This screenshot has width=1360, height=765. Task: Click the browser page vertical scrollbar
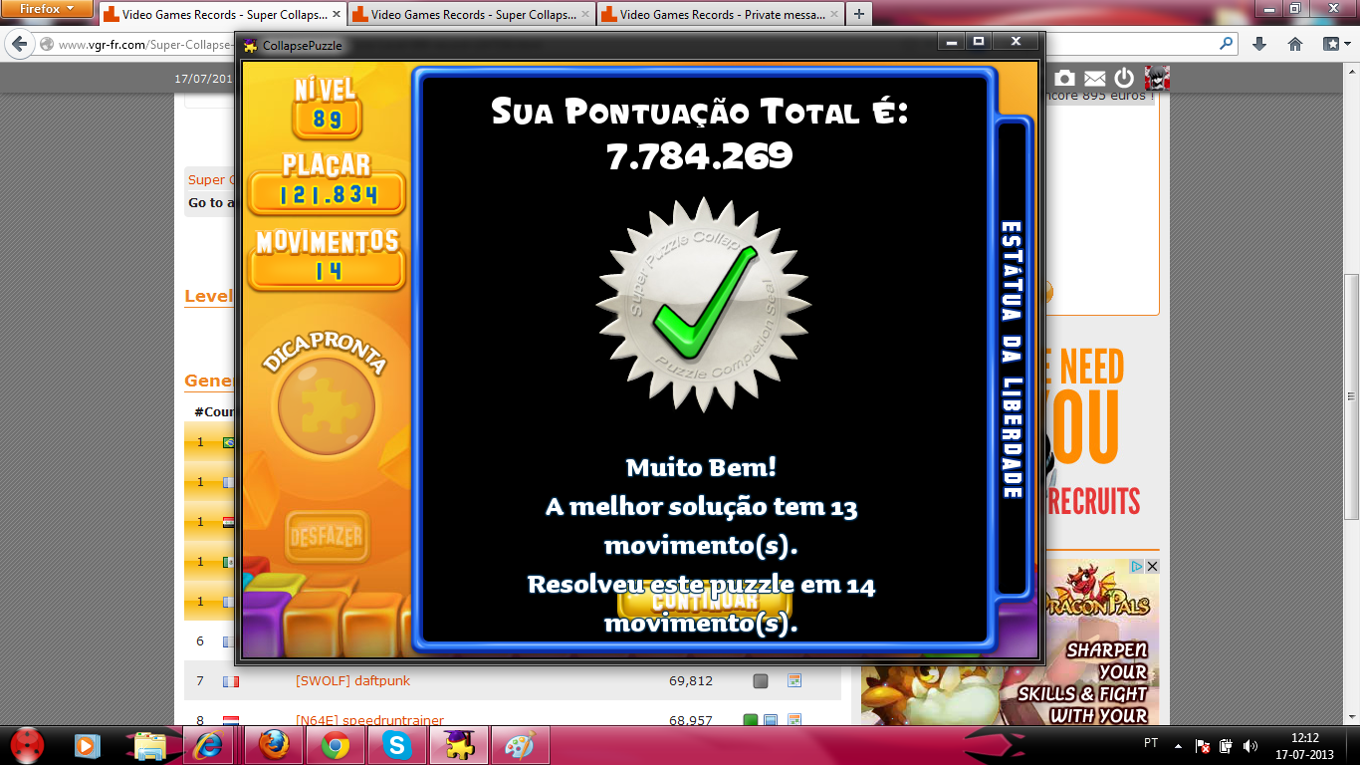[x=1351, y=398]
